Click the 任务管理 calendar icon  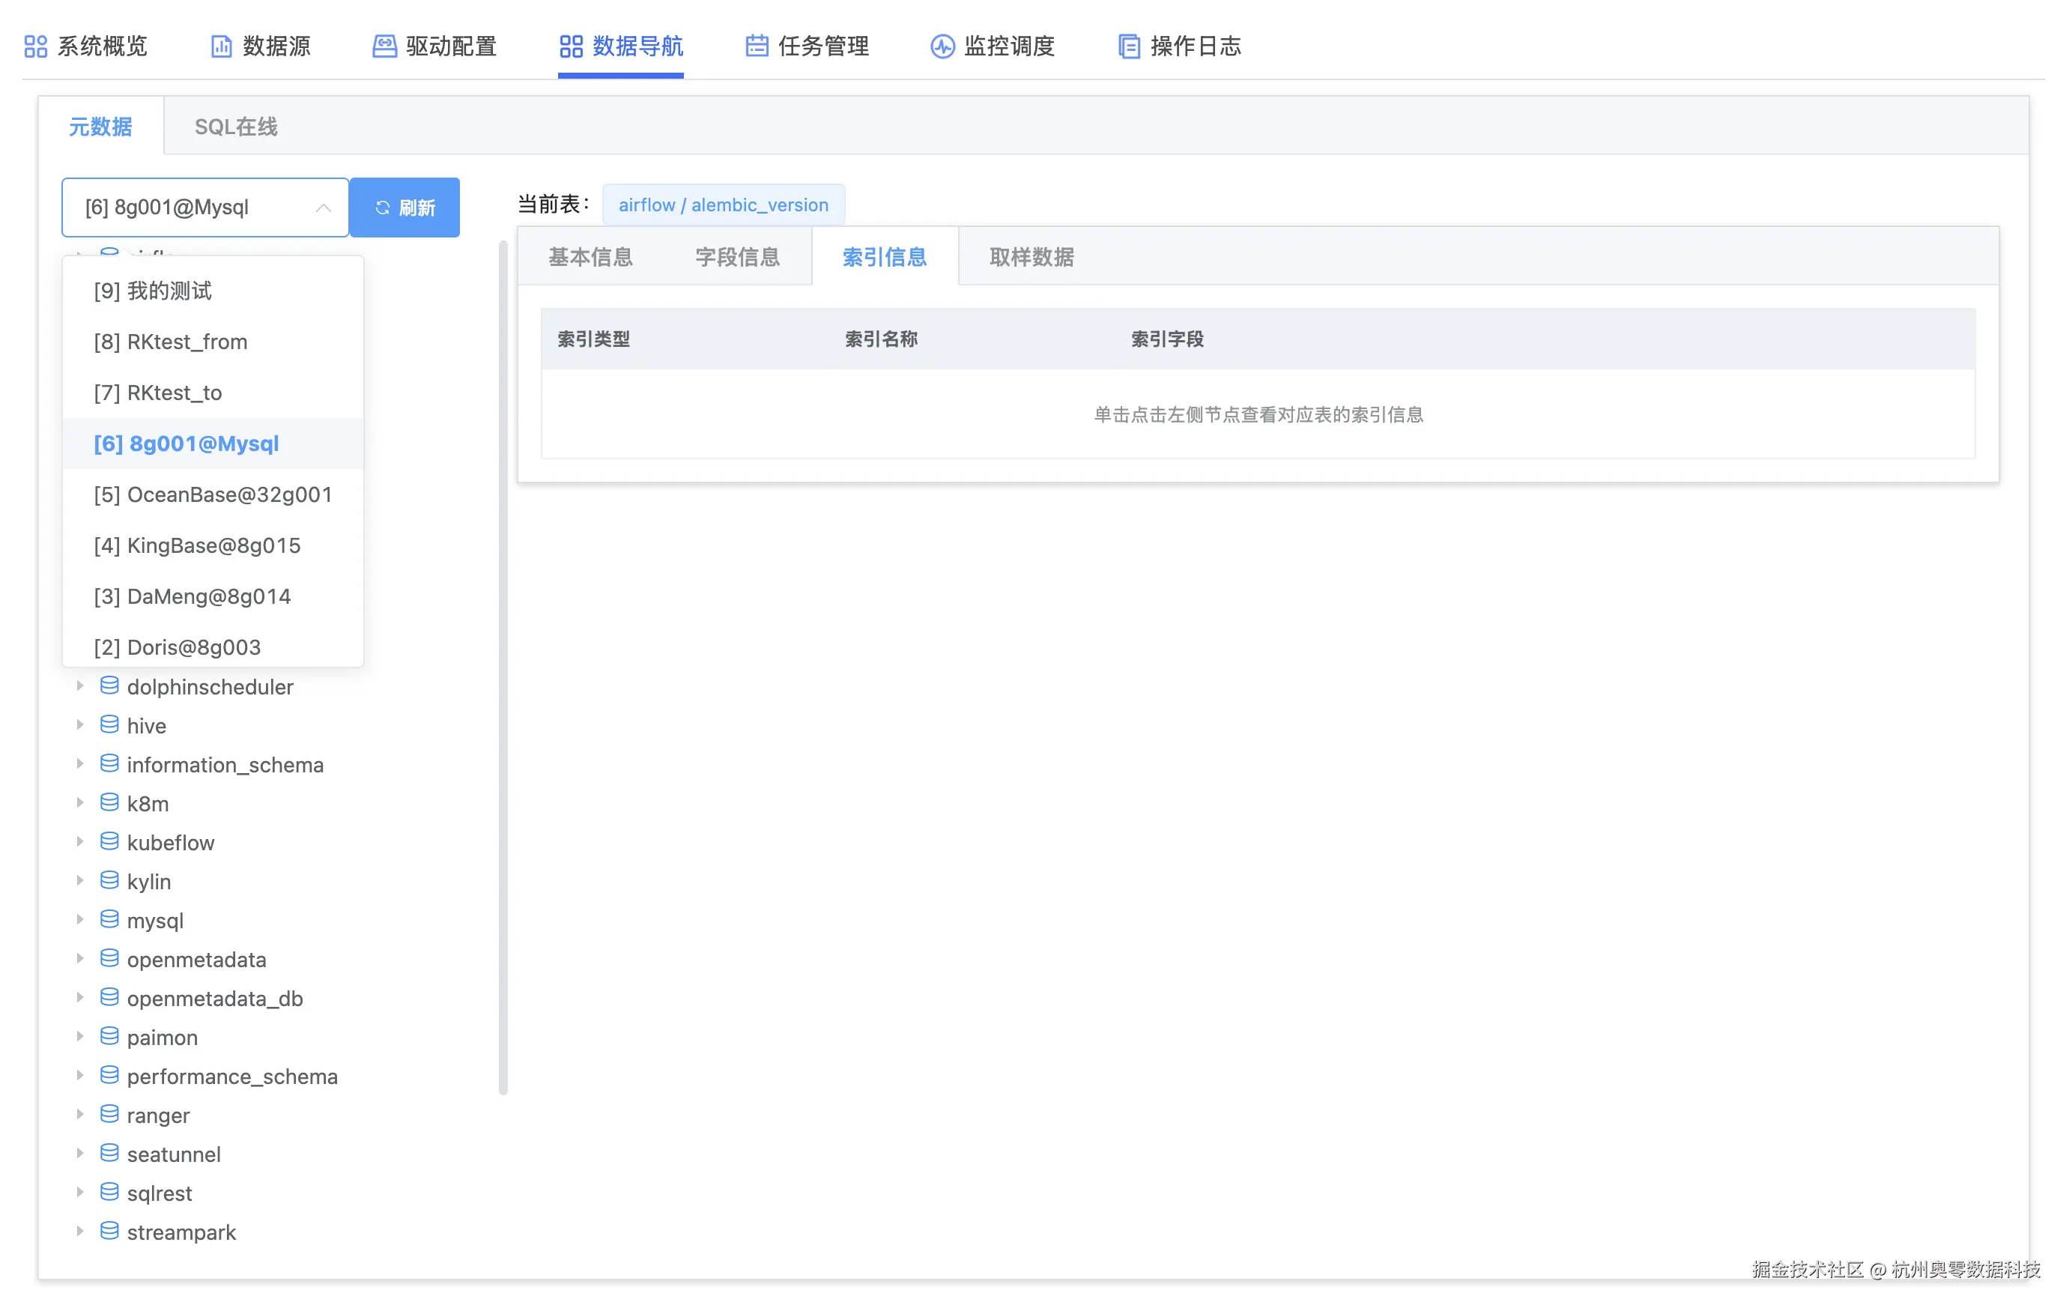757,46
